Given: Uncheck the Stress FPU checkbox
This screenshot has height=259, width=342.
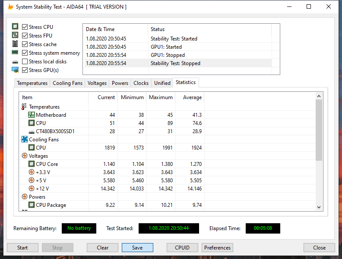Looking at the screenshot, I should pyautogui.click(x=25, y=35).
